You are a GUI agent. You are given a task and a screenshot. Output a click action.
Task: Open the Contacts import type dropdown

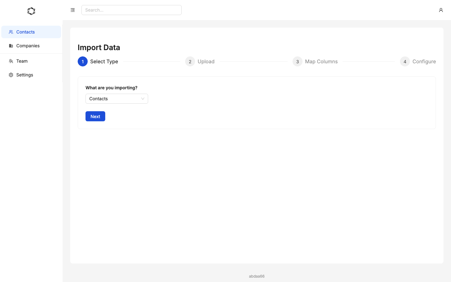pos(117,99)
